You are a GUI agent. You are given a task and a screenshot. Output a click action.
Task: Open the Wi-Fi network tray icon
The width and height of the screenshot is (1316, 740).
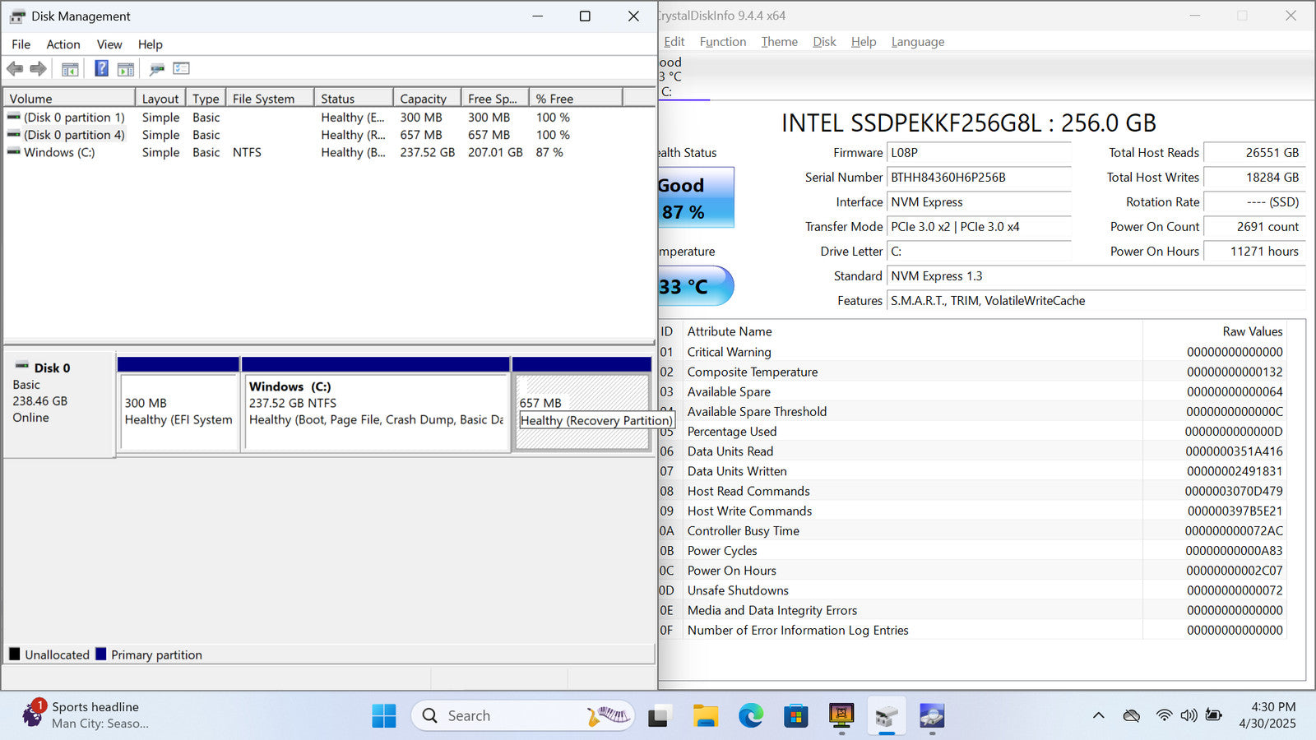(1164, 715)
